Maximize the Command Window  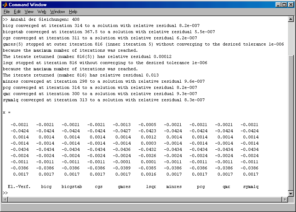284,4
